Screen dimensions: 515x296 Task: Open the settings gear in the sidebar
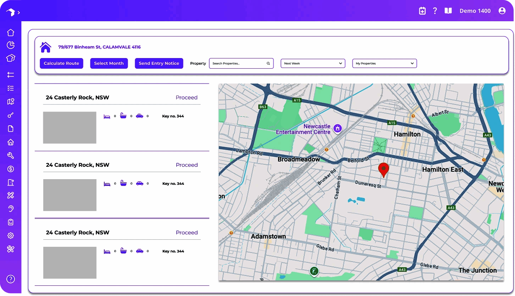[x=11, y=235]
